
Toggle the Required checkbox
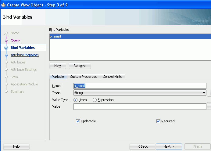point(158,121)
